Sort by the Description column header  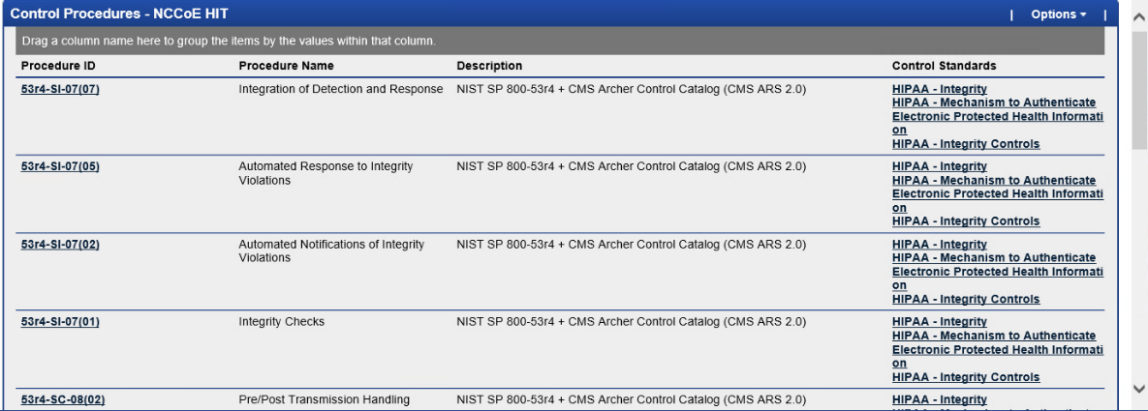pyautogui.click(x=490, y=66)
